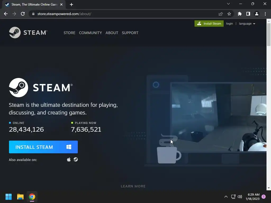Share this page icon
271x203 pixels.
point(221,14)
